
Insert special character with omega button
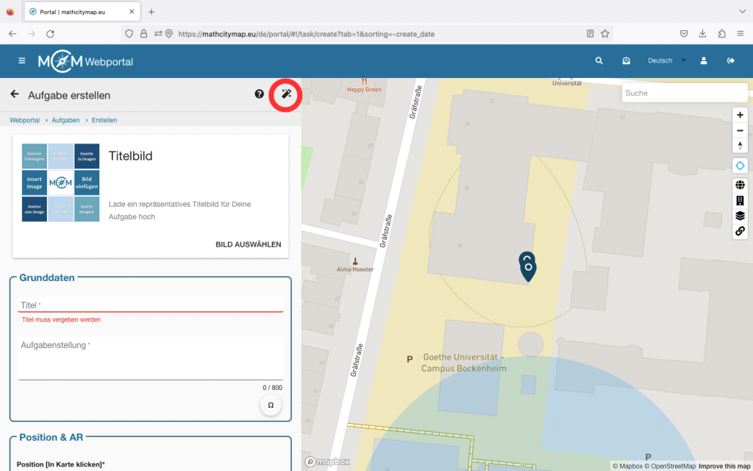(x=271, y=406)
